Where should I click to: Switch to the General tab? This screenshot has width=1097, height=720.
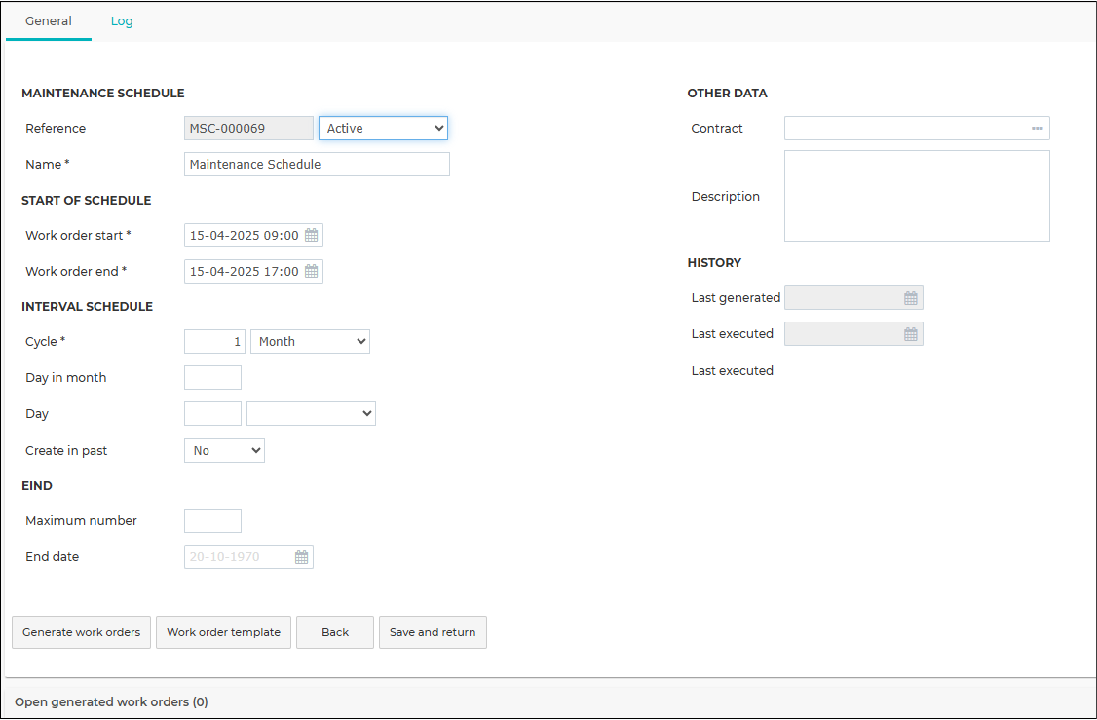point(49,21)
